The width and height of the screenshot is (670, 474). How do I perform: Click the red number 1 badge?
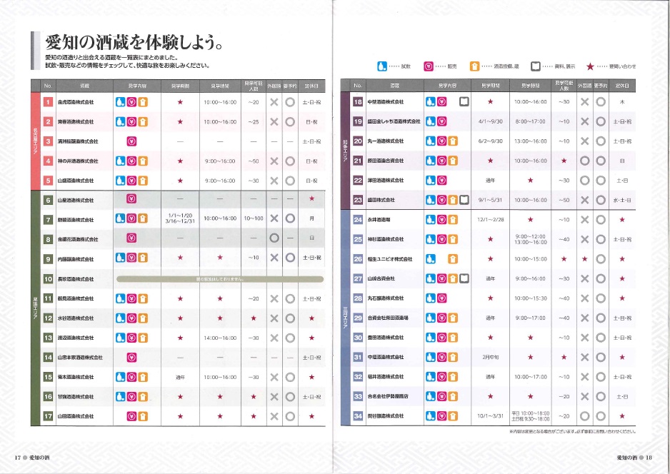[49, 102]
